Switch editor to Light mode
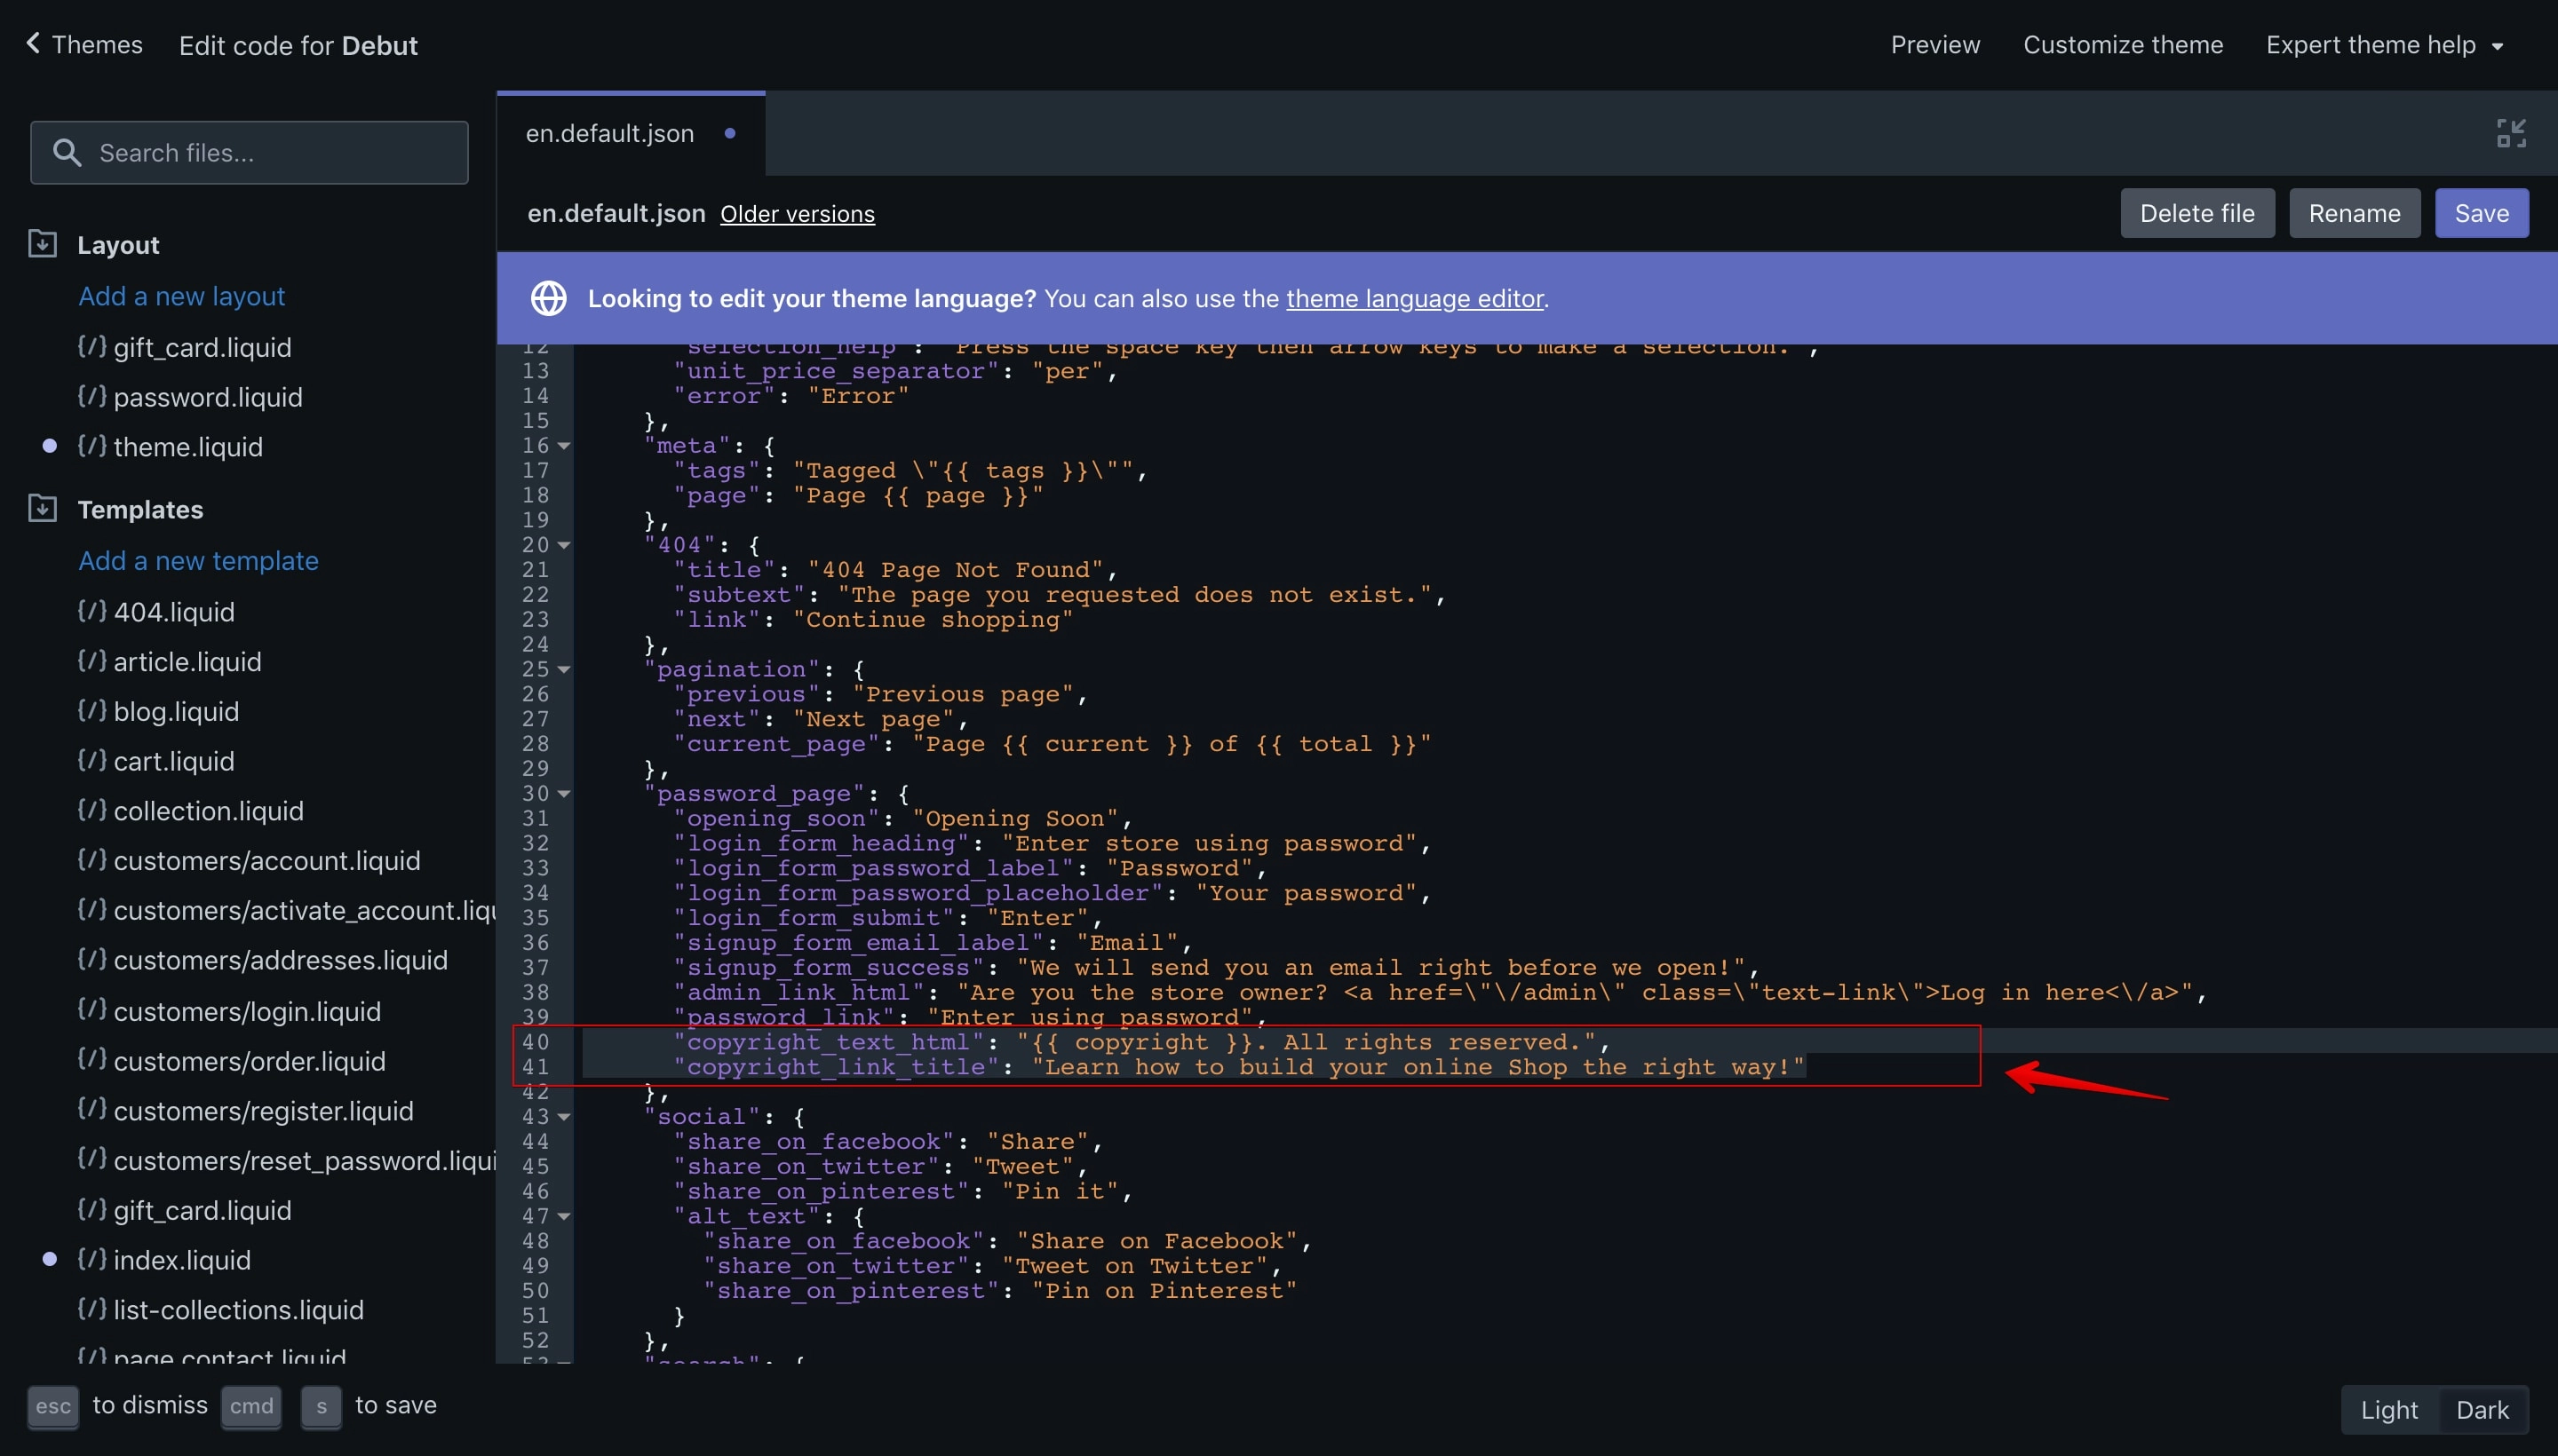The width and height of the screenshot is (2558, 1456). [2389, 1409]
